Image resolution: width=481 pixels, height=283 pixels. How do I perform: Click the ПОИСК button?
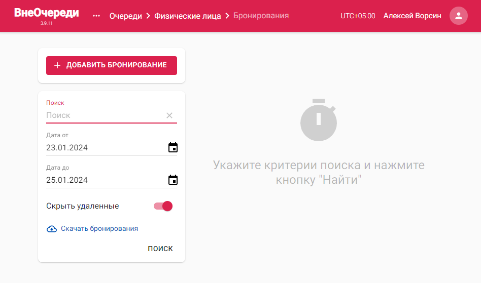(160, 249)
